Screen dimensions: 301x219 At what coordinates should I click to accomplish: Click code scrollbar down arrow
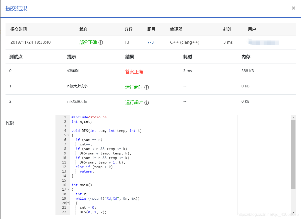tap(293, 212)
